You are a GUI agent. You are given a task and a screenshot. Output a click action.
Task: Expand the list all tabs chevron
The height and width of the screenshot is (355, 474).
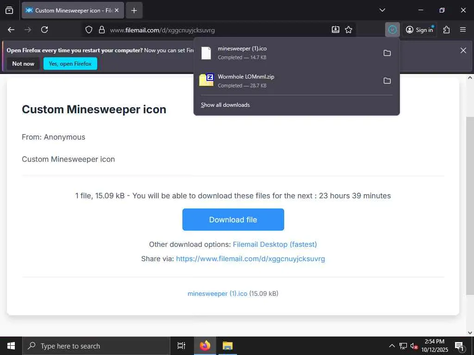(382, 10)
